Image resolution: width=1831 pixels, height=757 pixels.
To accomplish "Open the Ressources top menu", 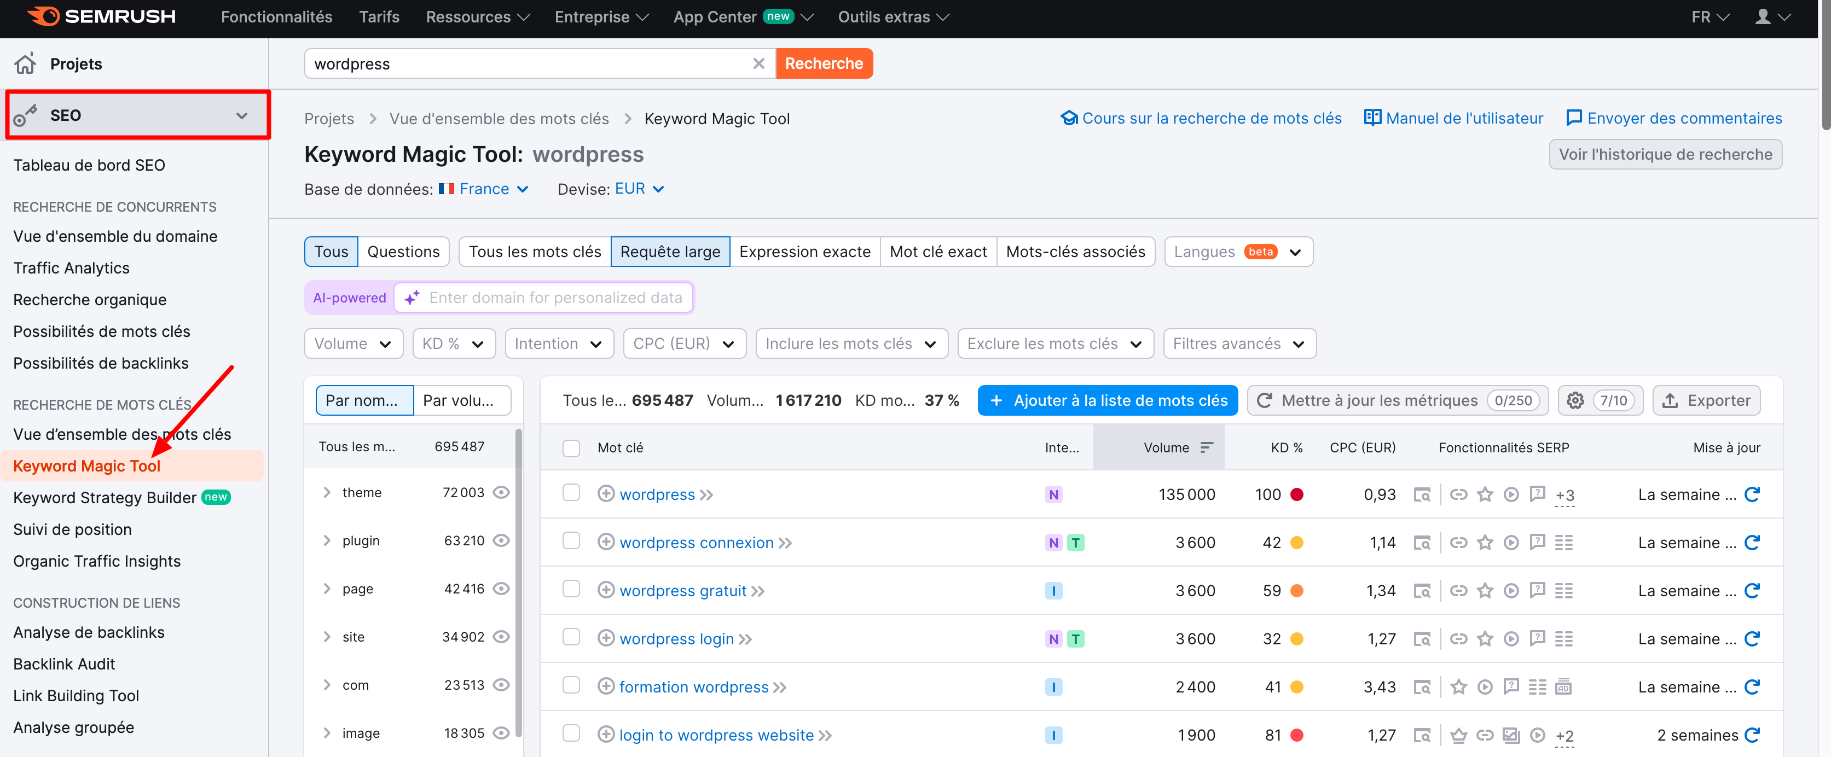I will tap(478, 17).
